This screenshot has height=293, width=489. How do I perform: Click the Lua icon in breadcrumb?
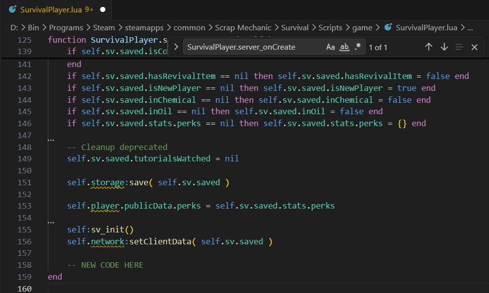coord(388,27)
